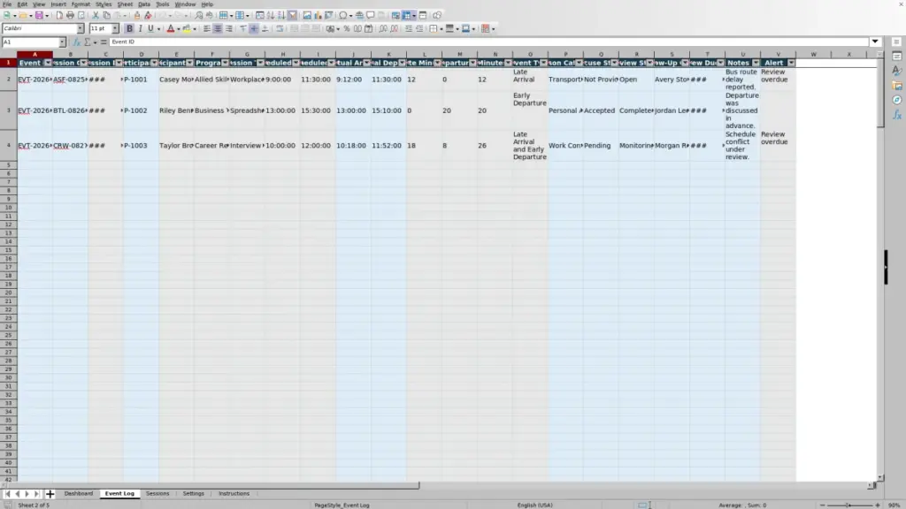The width and height of the screenshot is (906, 509).
Task: Toggle Freeze Rows and Columns button
Action: pyautogui.click(x=407, y=16)
